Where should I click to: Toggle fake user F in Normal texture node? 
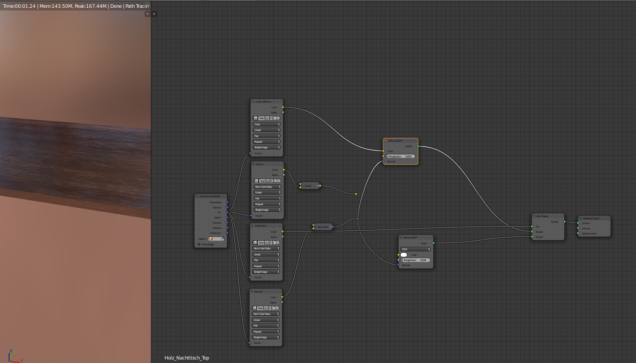coord(270,308)
